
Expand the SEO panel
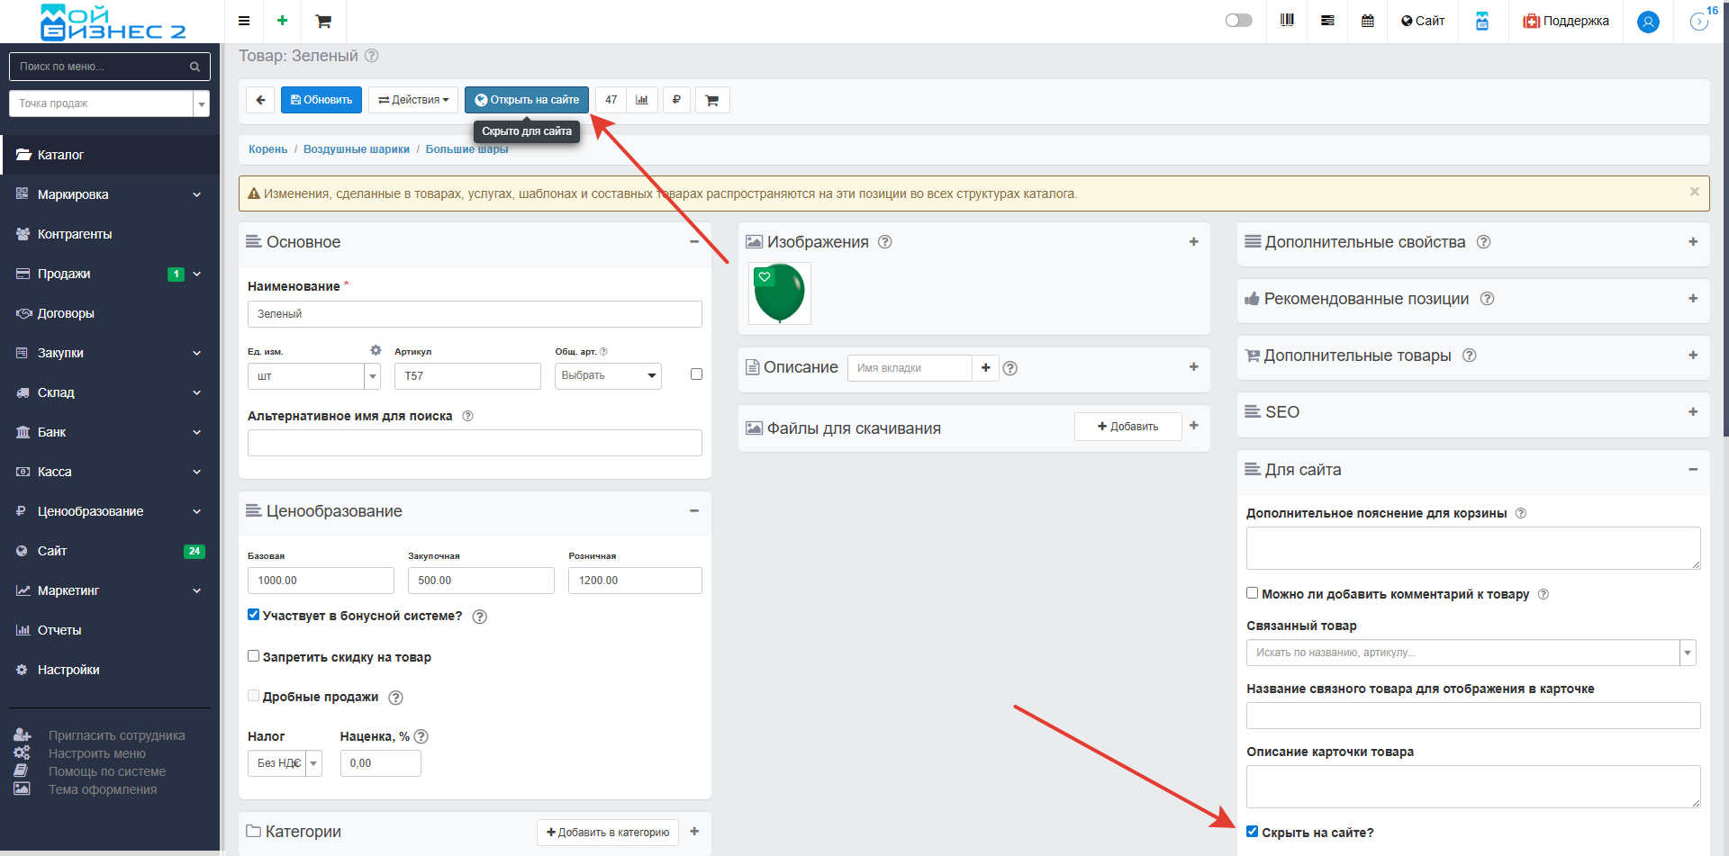1692,412
